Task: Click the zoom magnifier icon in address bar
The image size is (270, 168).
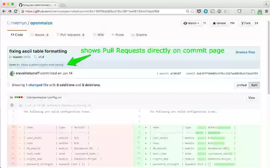Action: [x=187, y=11]
